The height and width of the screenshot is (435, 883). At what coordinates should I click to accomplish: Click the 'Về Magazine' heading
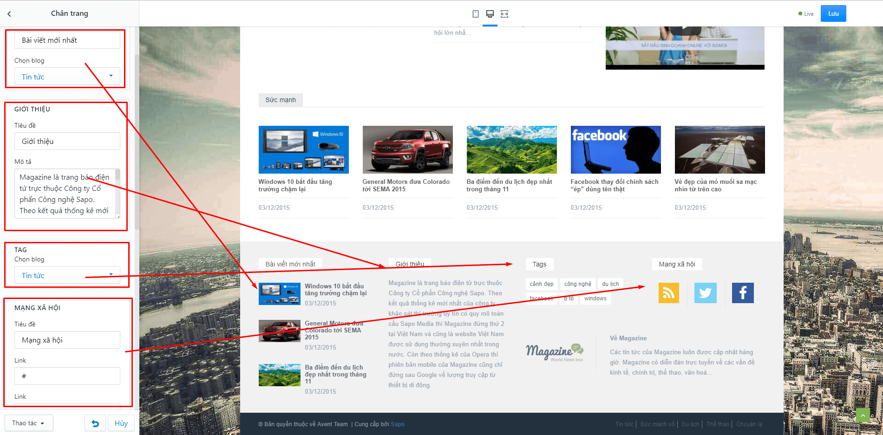[628, 338]
